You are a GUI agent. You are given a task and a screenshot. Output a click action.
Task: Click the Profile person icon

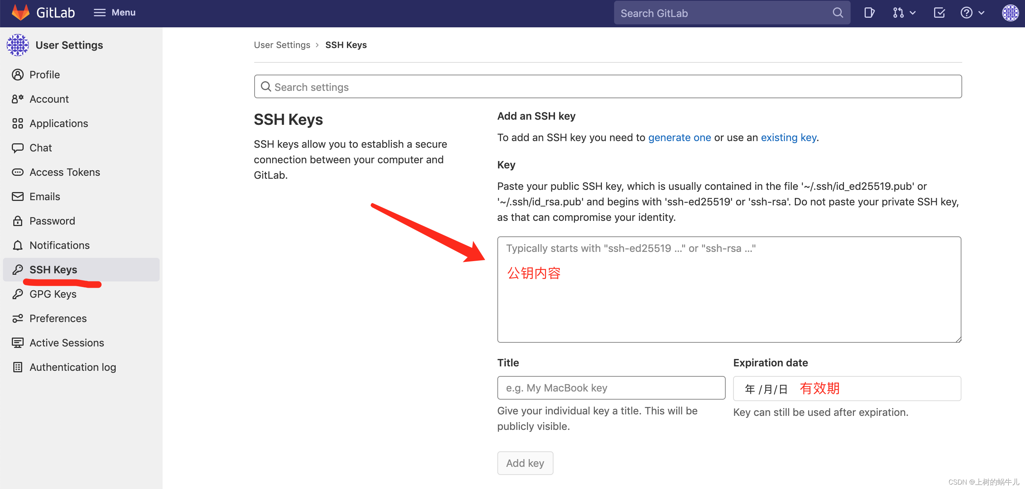click(x=17, y=74)
